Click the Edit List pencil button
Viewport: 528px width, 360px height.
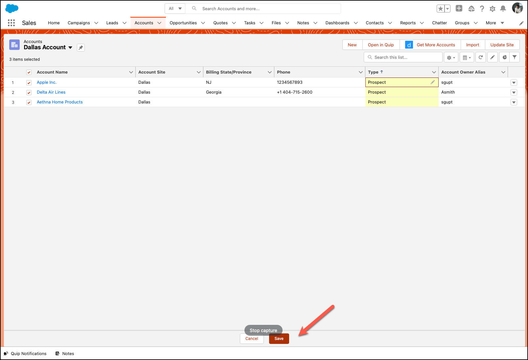click(x=493, y=57)
